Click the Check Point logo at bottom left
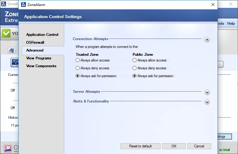Image resolution: width=238 pixels, height=154 pixels. 8,149
